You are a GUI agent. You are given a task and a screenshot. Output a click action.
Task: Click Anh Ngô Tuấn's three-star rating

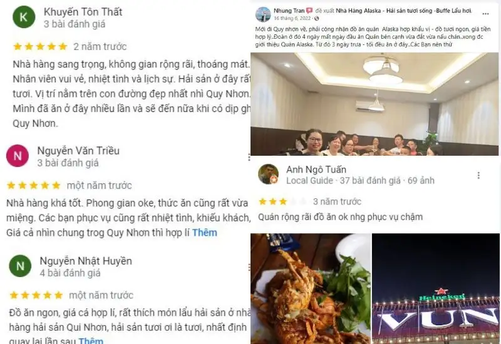tap(273, 201)
